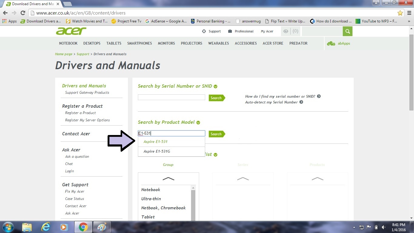Click Search button for product model
Viewport: 414px width, 233px height.
tap(216, 134)
